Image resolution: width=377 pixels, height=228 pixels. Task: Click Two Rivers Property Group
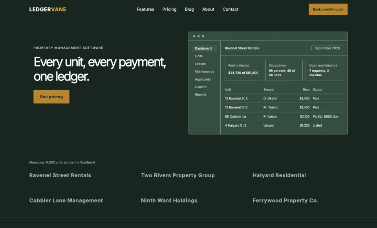(x=178, y=175)
